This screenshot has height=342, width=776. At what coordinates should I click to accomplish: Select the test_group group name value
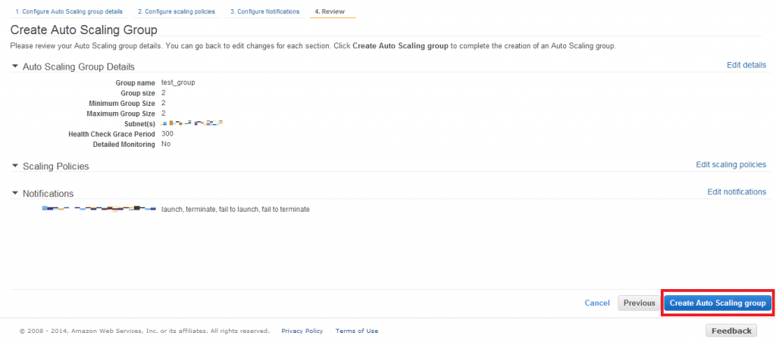coord(178,82)
